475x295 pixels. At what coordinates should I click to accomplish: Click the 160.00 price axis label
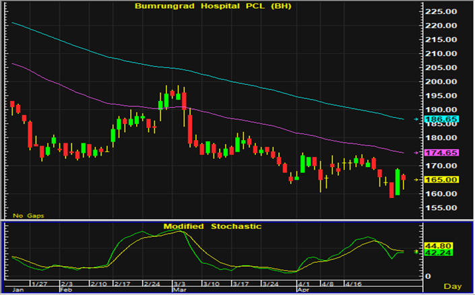(441, 194)
